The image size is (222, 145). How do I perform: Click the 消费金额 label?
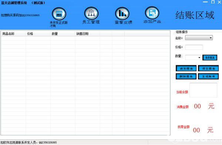coord(182,107)
